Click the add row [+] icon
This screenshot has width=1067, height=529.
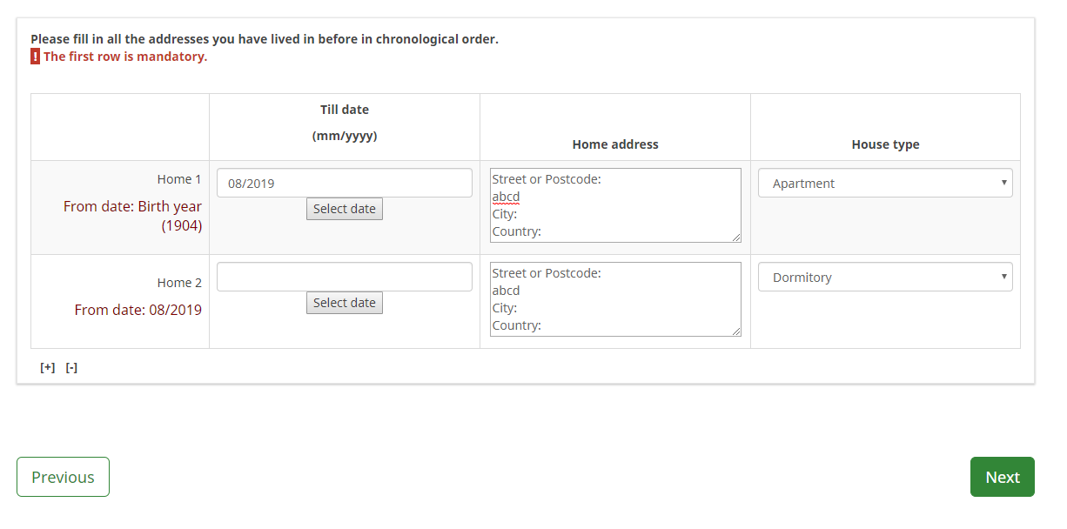[48, 367]
